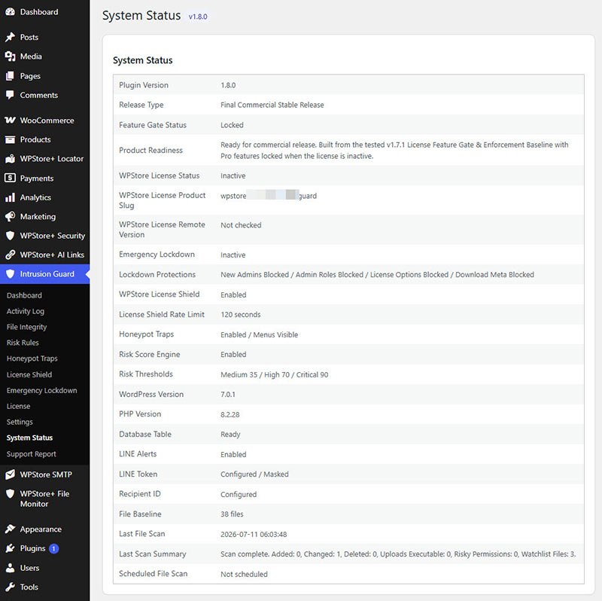Click the Plugins update count badge
Screen dimensions: 602x601
coord(53,549)
